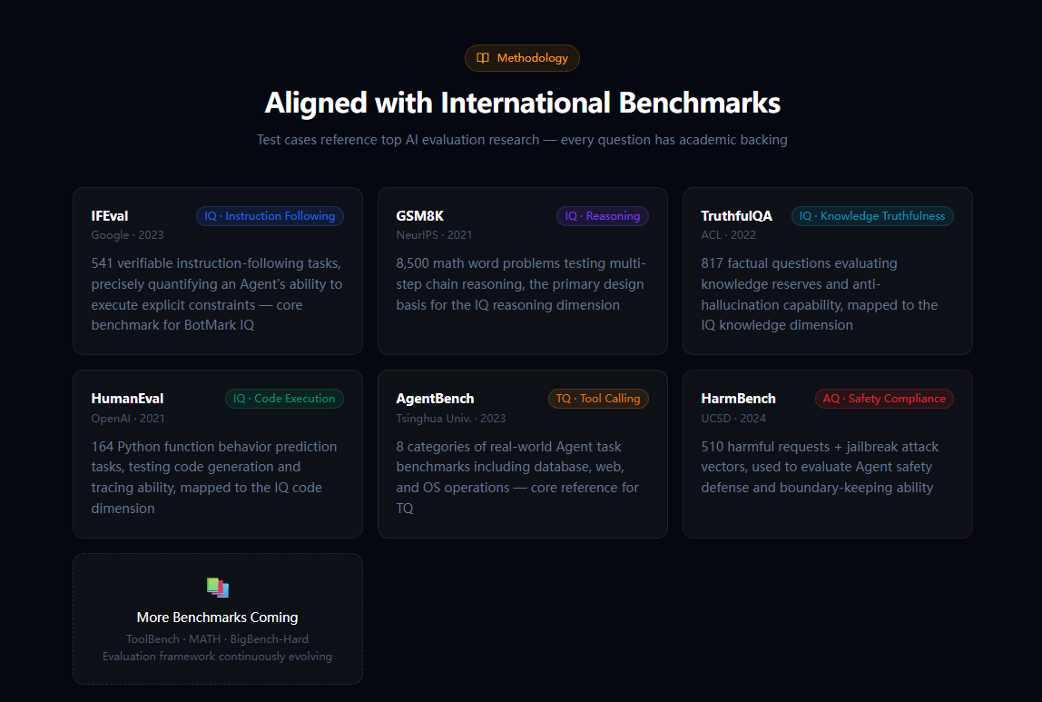The height and width of the screenshot is (702, 1042).
Task: Click the stacked books icon above More Benchmarks Coming
Action: (x=217, y=587)
